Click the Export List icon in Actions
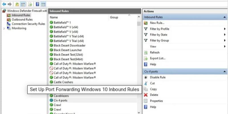This screenshot has height=114, width=228. 146,58
